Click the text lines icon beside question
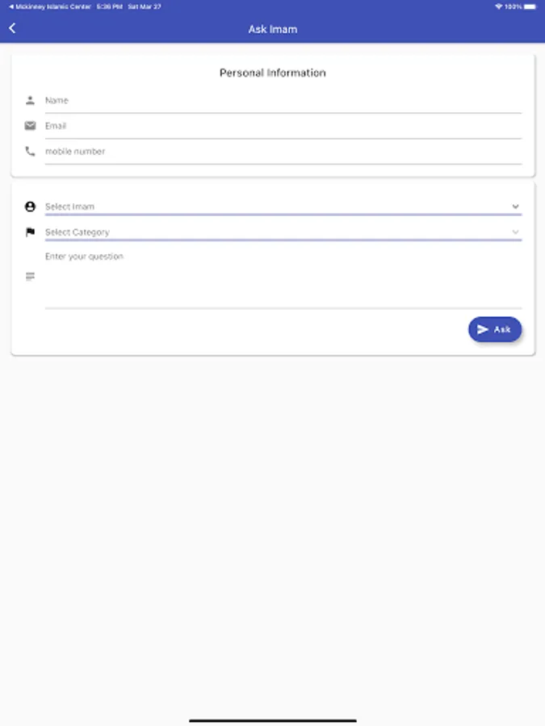This screenshot has width=545, height=726. [30, 277]
